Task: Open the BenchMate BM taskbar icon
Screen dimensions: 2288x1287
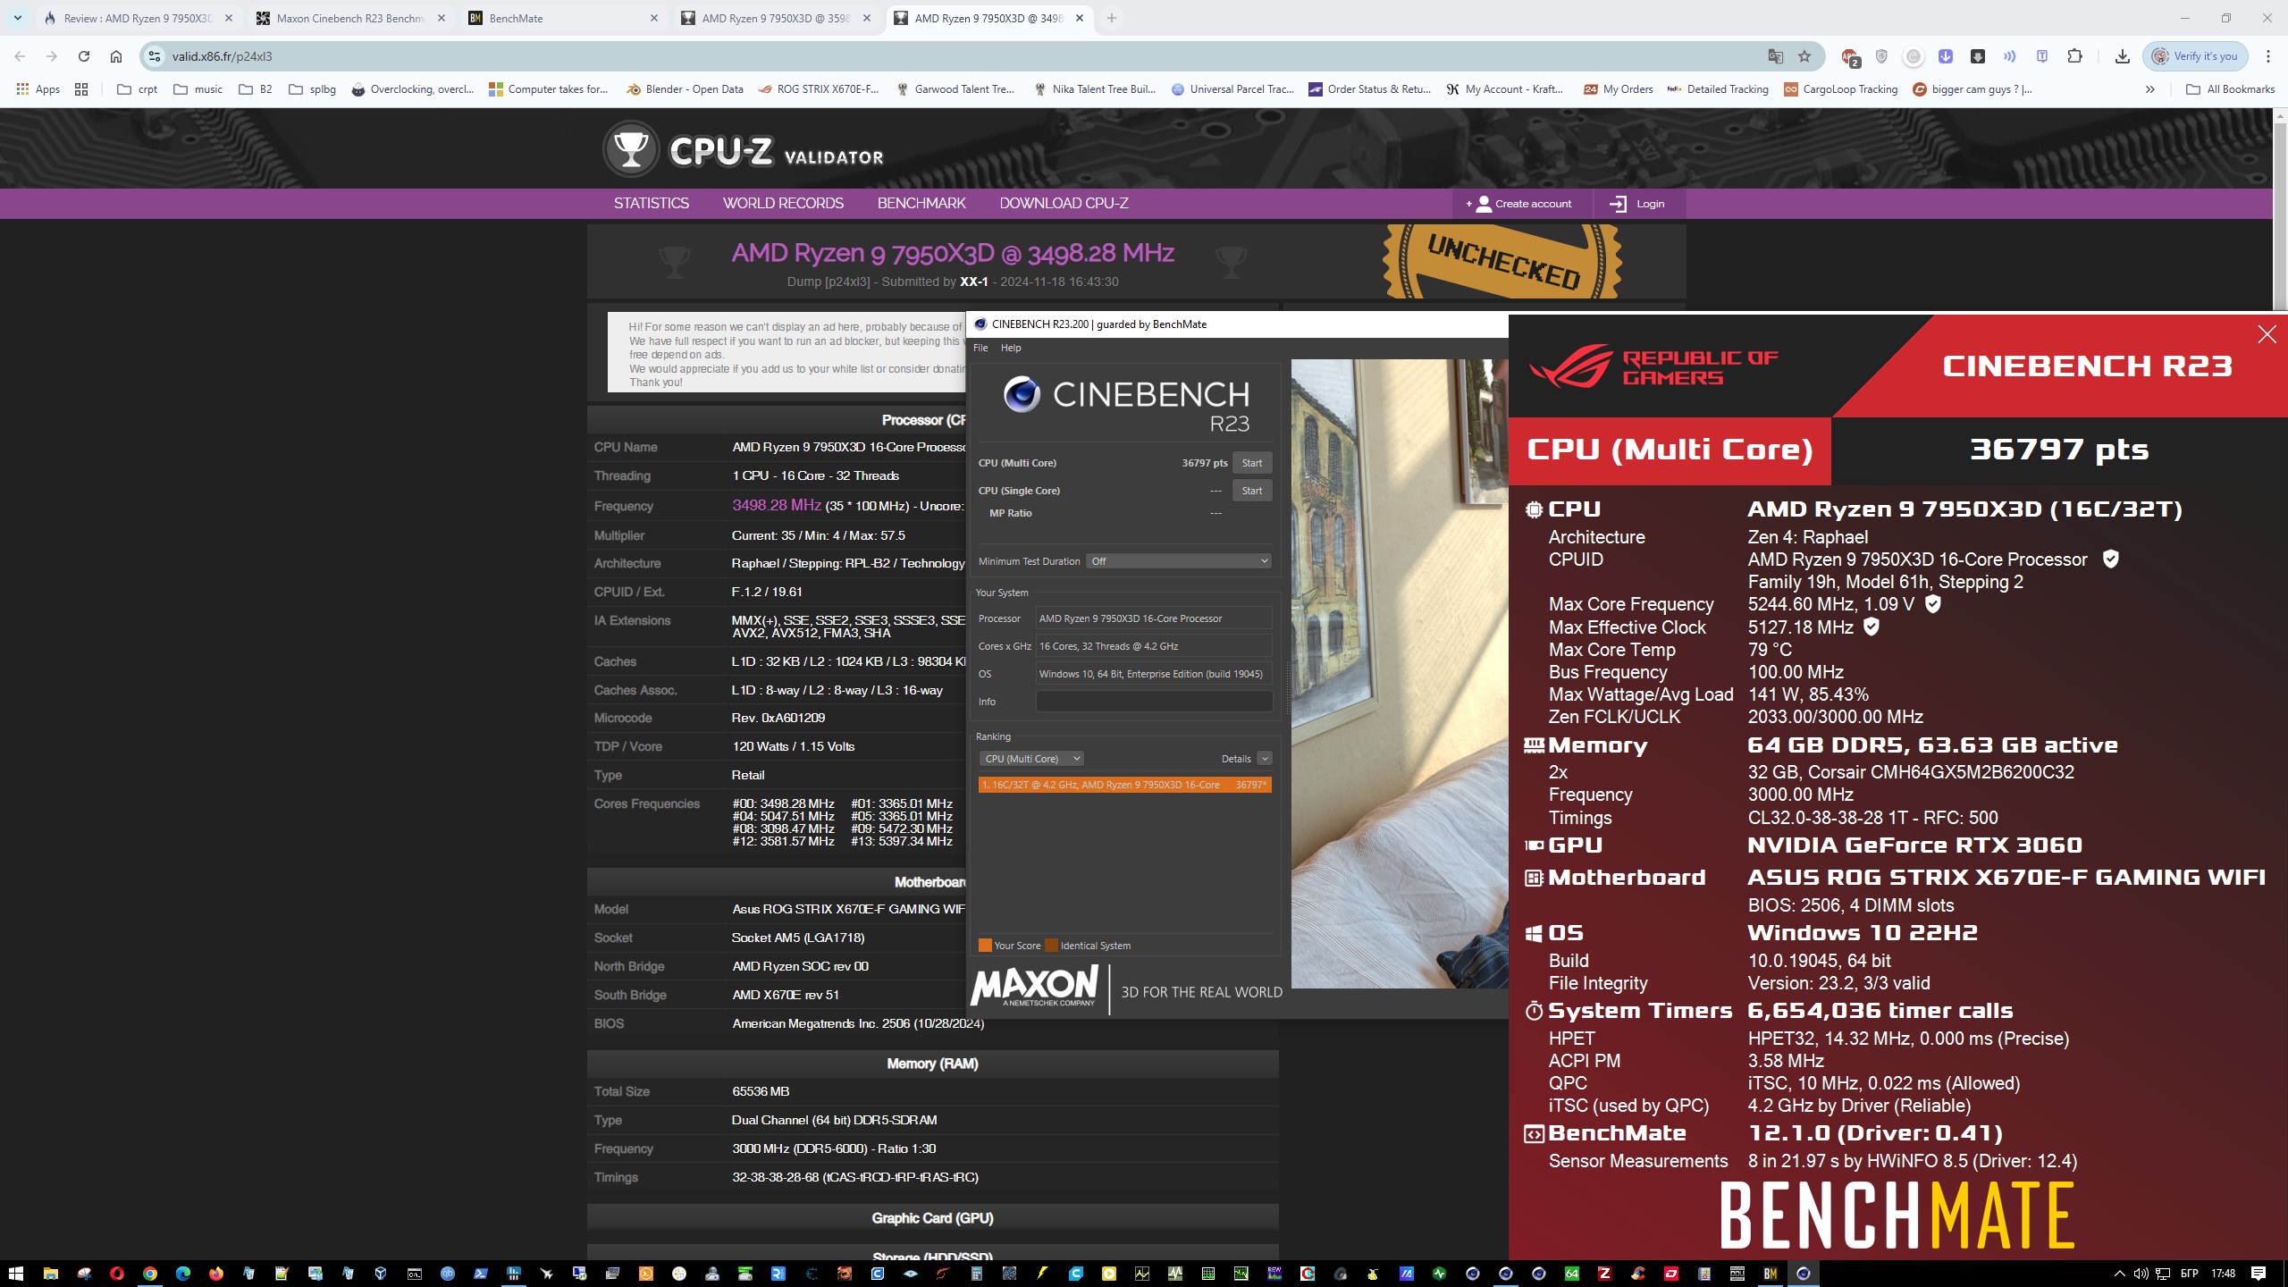Action: (x=1770, y=1274)
